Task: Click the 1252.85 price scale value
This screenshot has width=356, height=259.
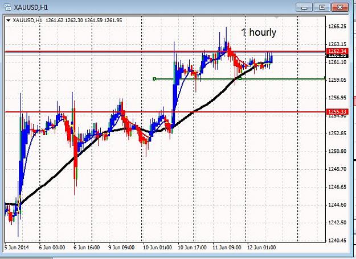Action: pyautogui.click(x=337, y=133)
